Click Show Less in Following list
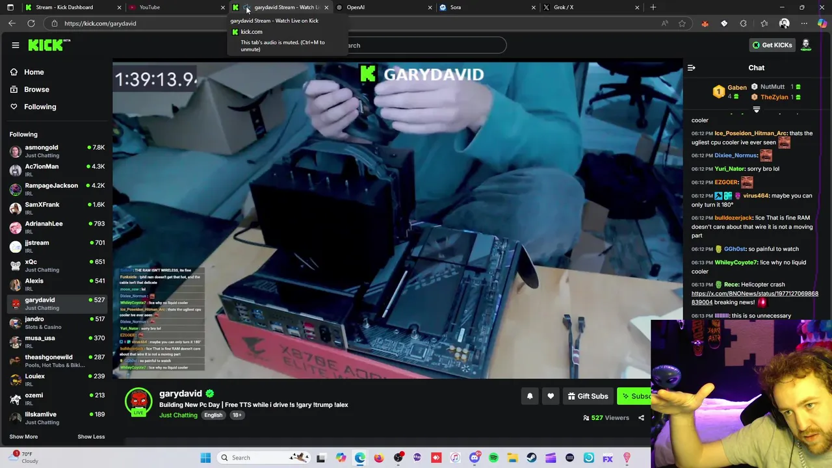The image size is (832, 468). click(91, 437)
